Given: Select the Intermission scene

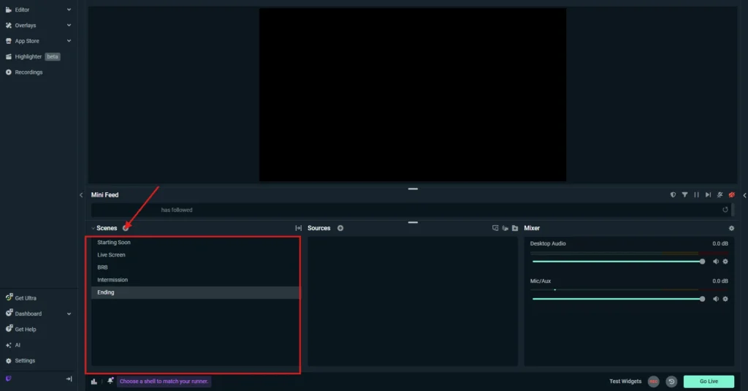Looking at the screenshot, I should [112, 280].
